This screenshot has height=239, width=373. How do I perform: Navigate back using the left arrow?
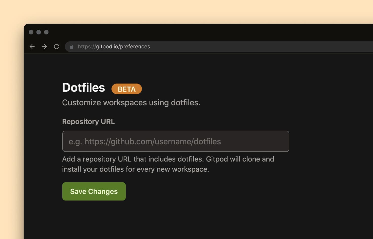(32, 47)
